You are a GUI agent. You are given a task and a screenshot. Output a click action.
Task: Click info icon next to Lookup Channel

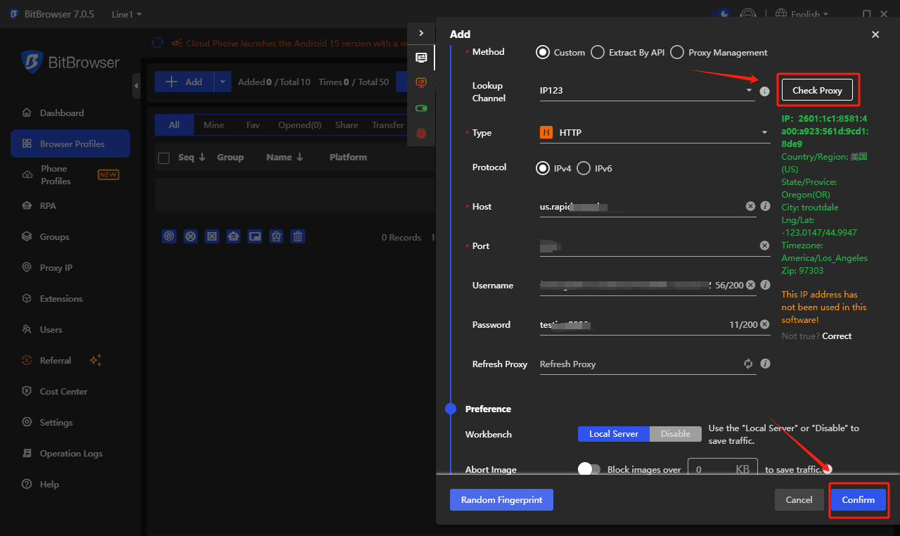click(x=765, y=91)
